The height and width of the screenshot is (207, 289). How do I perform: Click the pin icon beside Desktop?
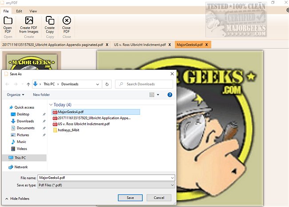click(x=44, y=114)
